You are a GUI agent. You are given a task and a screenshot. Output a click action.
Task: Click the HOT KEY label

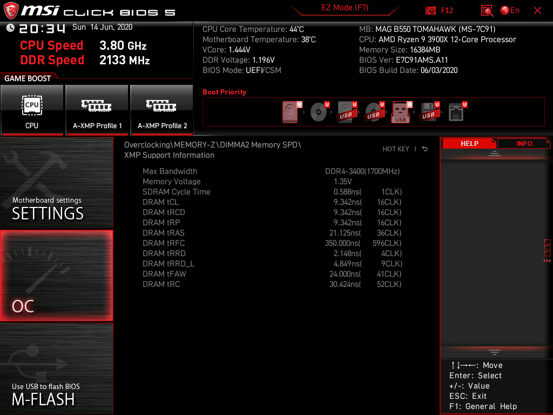tap(396, 149)
